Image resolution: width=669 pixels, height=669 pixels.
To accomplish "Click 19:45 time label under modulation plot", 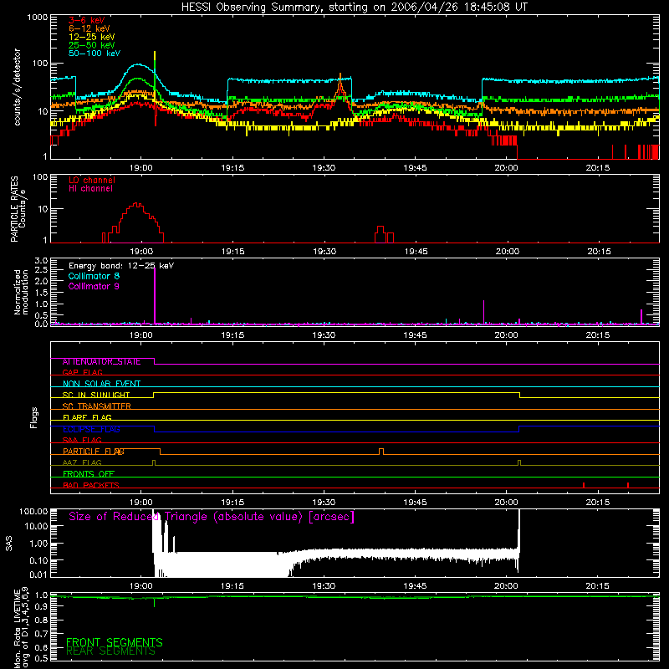I will (415, 335).
